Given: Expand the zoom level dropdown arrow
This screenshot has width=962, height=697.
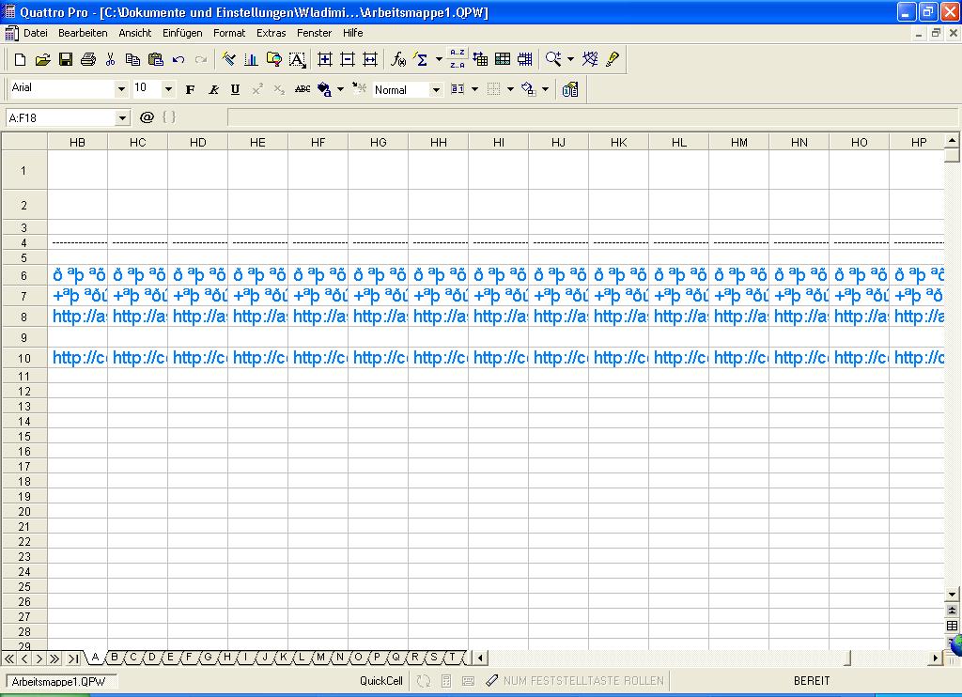Looking at the screenshot, I should click(x=570, y=59).
